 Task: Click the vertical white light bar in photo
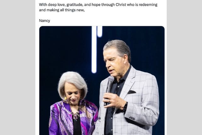click(x=94, y=50)
